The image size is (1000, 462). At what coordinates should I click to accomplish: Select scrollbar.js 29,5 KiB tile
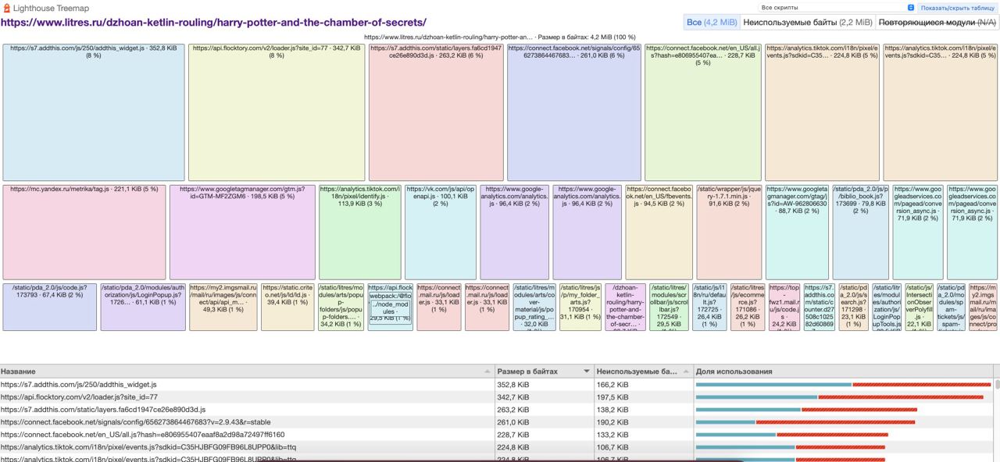point(670,307)
